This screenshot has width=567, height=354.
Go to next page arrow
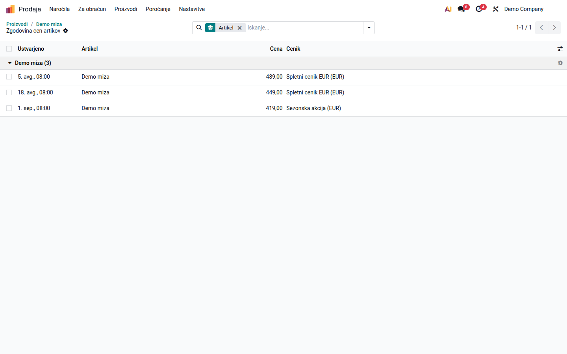(x=554, y=28)
